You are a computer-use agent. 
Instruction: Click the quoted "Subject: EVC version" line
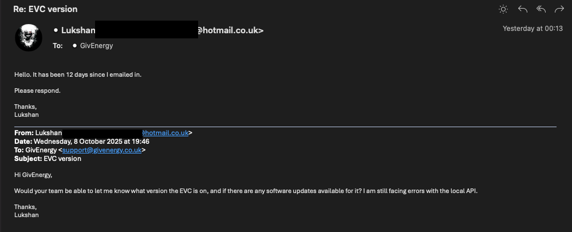click(48, 159)
